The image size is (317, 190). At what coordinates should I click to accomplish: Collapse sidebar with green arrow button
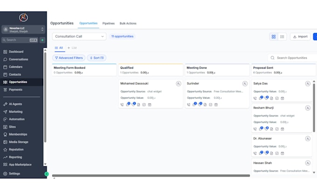coord(47,174)
